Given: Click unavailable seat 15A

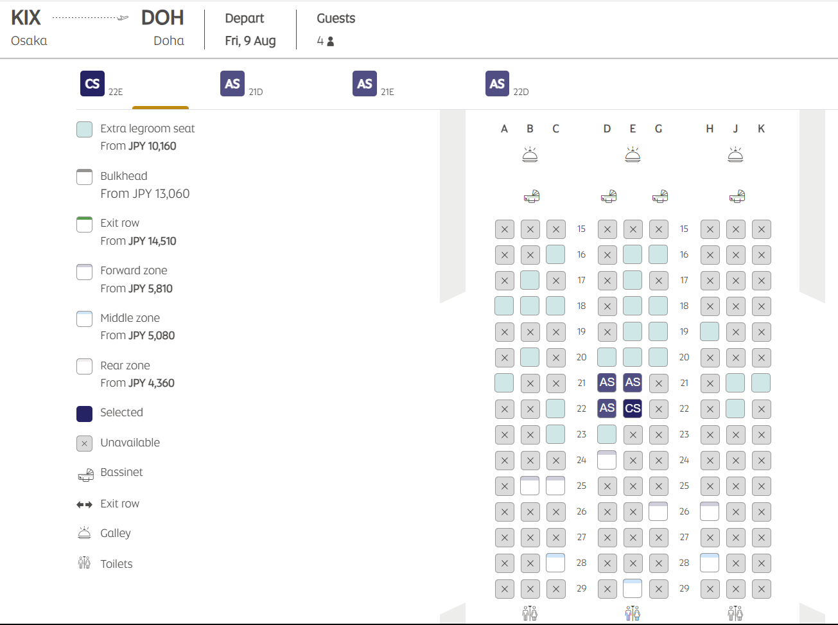Looking at the screenshot, I should (504, 229).
